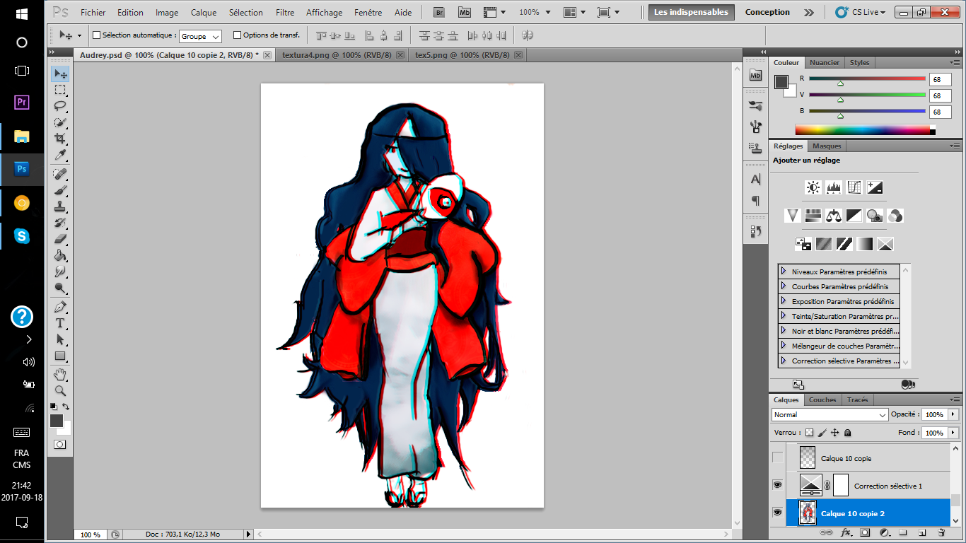
Task: Toggle lock position for the layer
Action: coord(834,433)
